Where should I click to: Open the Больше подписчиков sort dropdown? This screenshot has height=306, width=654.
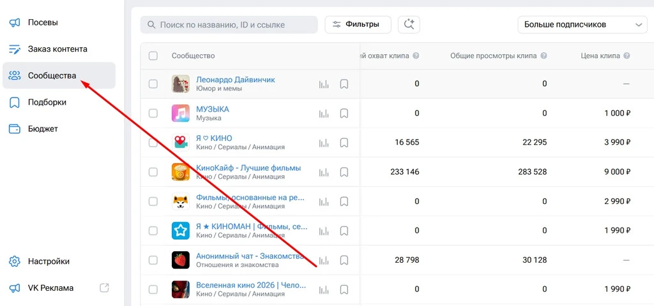coord(582,25)
